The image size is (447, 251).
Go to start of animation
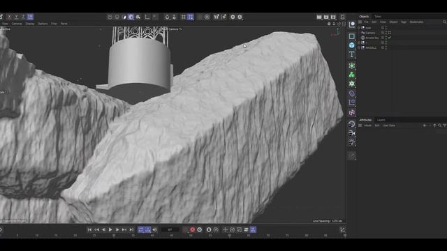pyautogui.click(x=89, y=229)
